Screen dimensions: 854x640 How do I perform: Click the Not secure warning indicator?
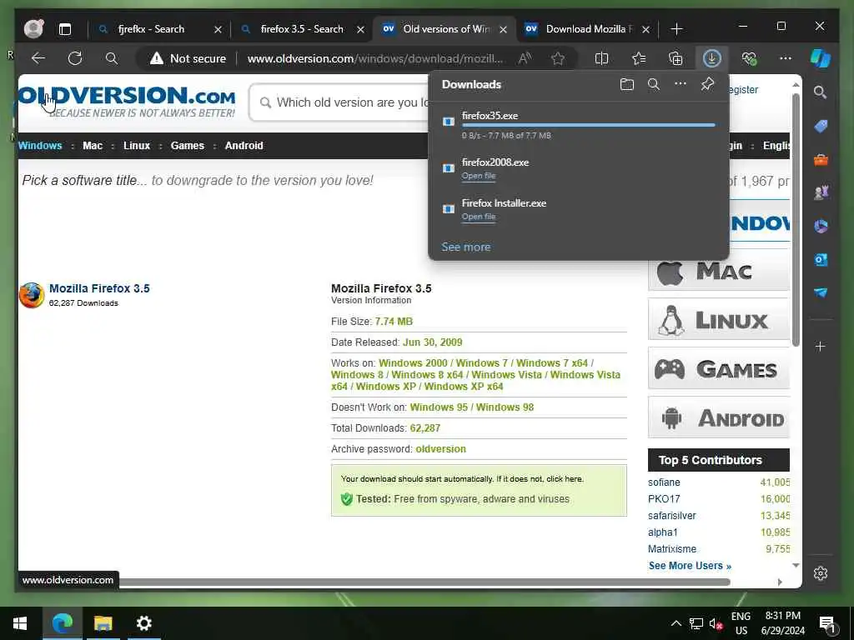pyautogui.click(x=188, y=58)
